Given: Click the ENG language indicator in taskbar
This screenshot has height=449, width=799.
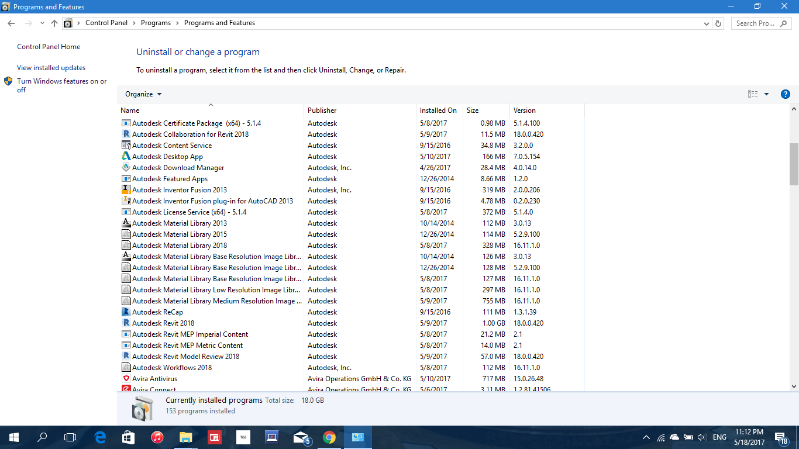Looking at the screenshot, I should (719, 437).
